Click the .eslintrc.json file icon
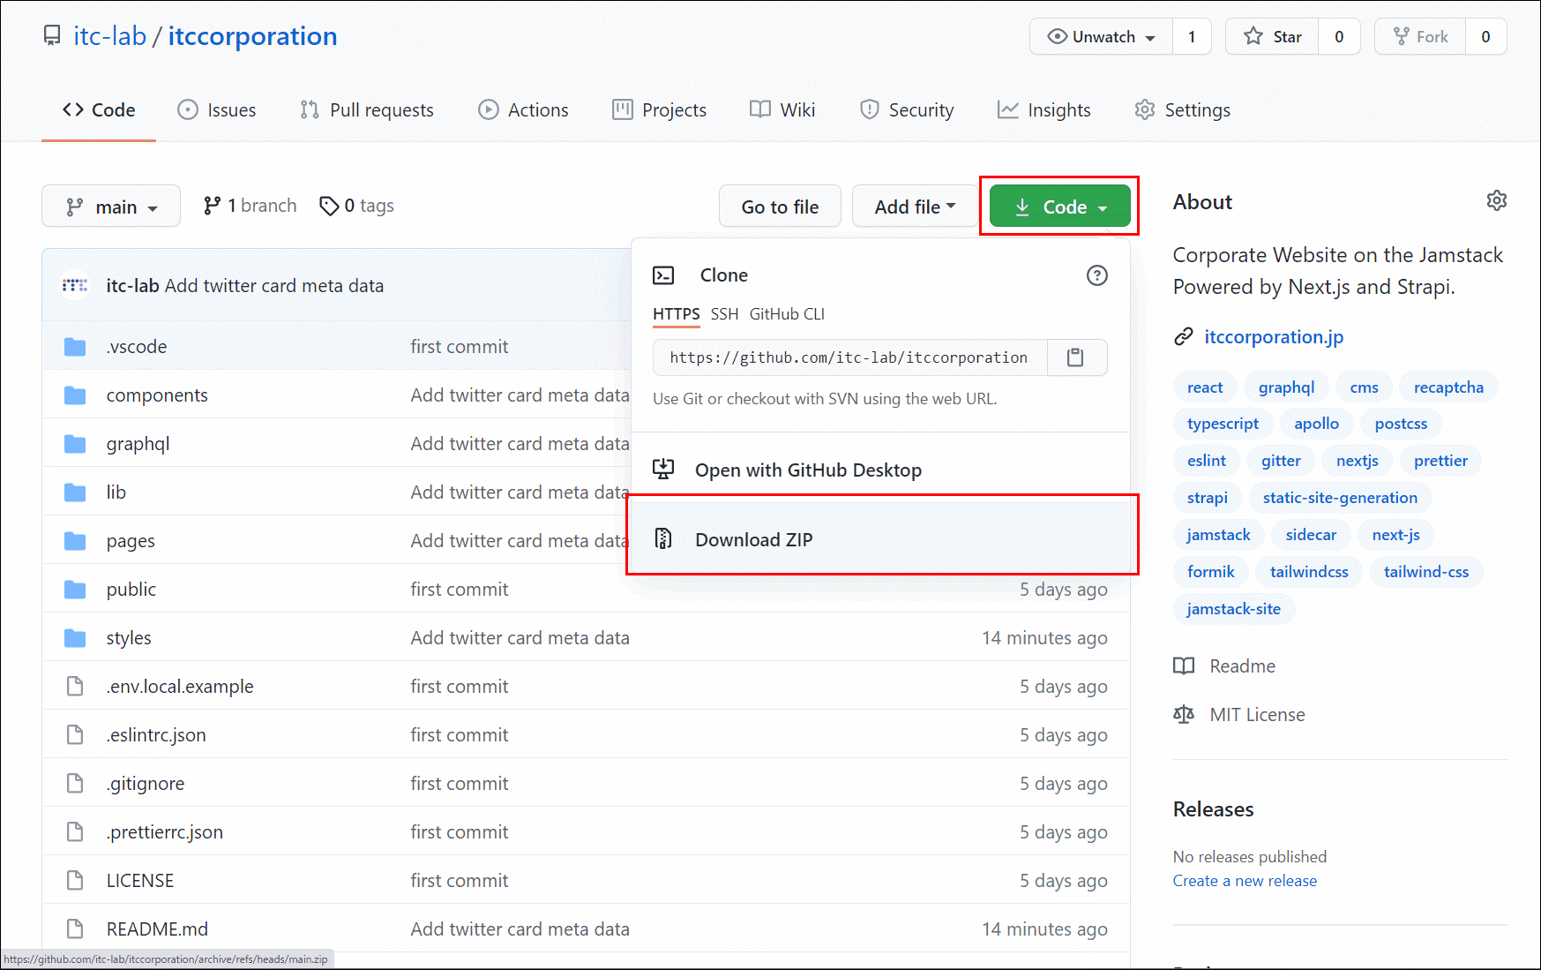Screen dimensions: 1541x970 click(x=75, y=735)
